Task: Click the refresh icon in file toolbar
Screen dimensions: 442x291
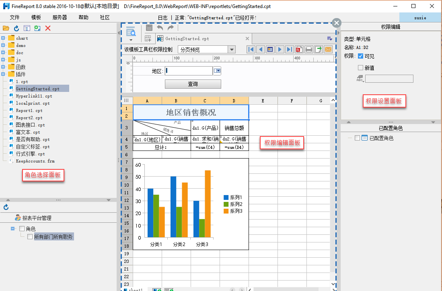Action: pos(16,28)
